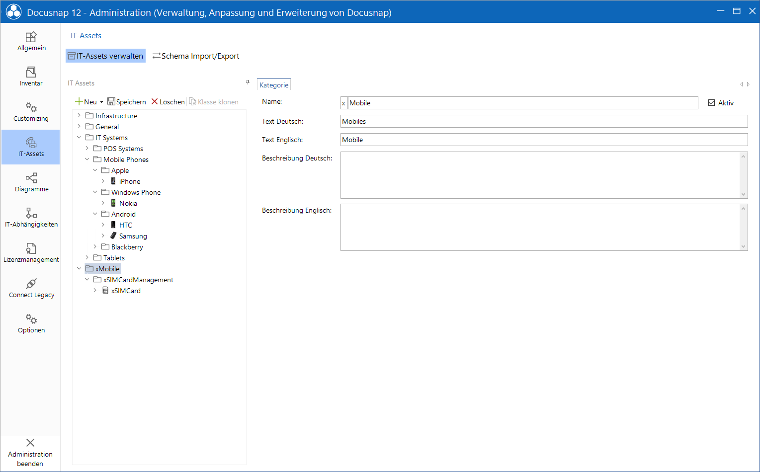Open the Allgemein section in sidebar
This screenshot has width=760, height=472.
click(x=31, y=41)
